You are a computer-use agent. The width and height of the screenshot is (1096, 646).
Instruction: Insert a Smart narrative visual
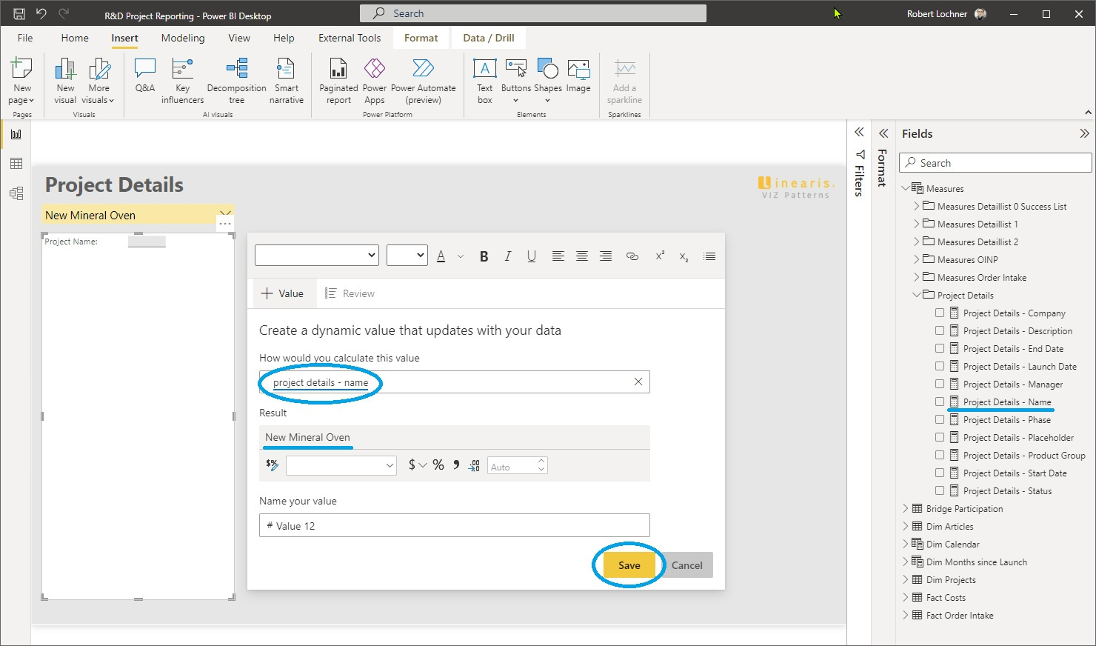click(x=286, y=78)
